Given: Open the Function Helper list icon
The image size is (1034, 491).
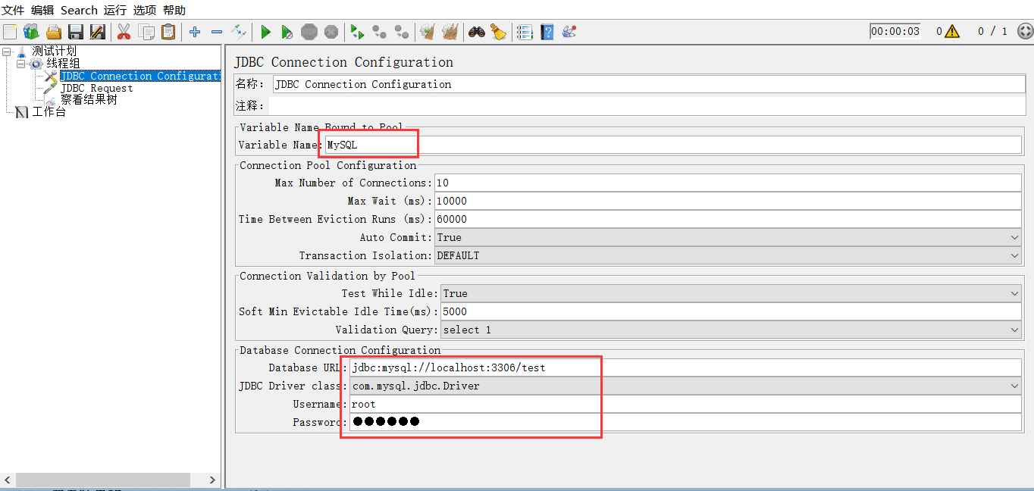Looking at the screenshot, I should pos(525,32).
